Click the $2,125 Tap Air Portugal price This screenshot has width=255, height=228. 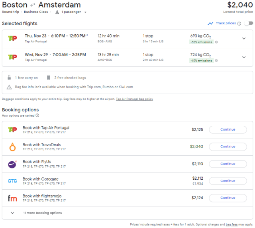tap(198, 130)
